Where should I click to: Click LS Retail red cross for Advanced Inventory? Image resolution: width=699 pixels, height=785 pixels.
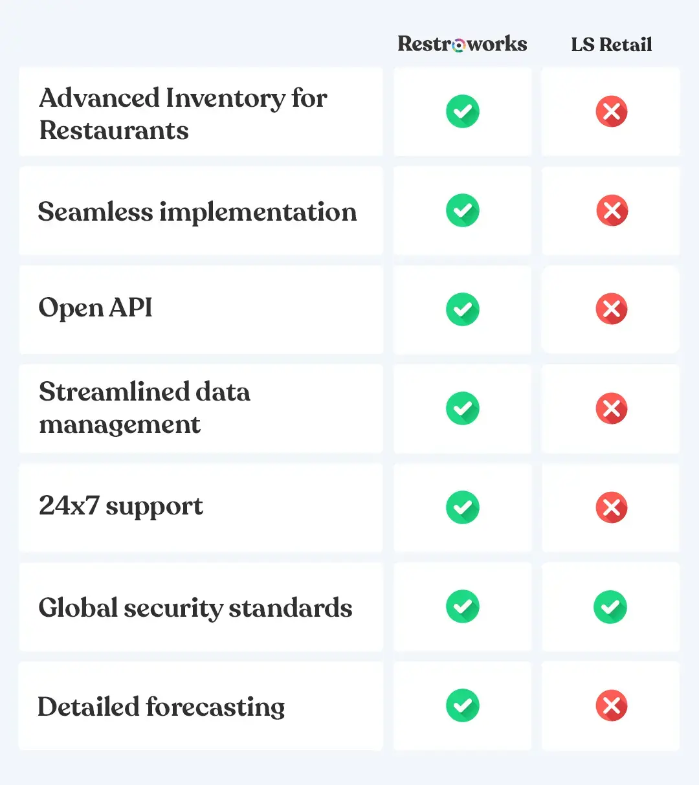pyautogui.click(x=612, y=111)
